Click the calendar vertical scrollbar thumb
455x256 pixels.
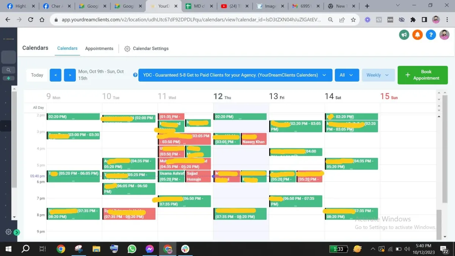pyautogui.click(x=439, y=224)
